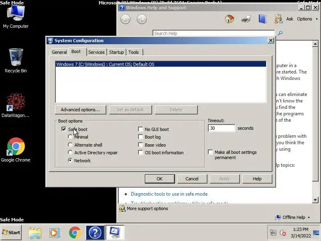Viewport: 321px width, 241px height.
Task: Open Browse Help book icon
Action: (x=262, y=19)
